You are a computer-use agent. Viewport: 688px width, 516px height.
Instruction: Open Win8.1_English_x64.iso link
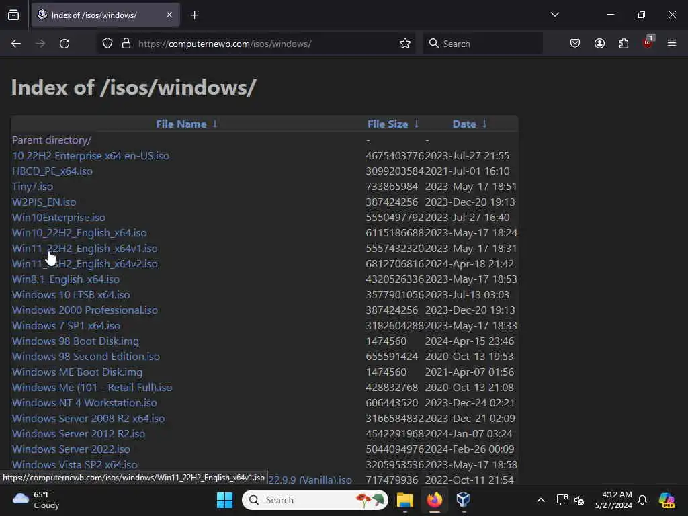66,279
